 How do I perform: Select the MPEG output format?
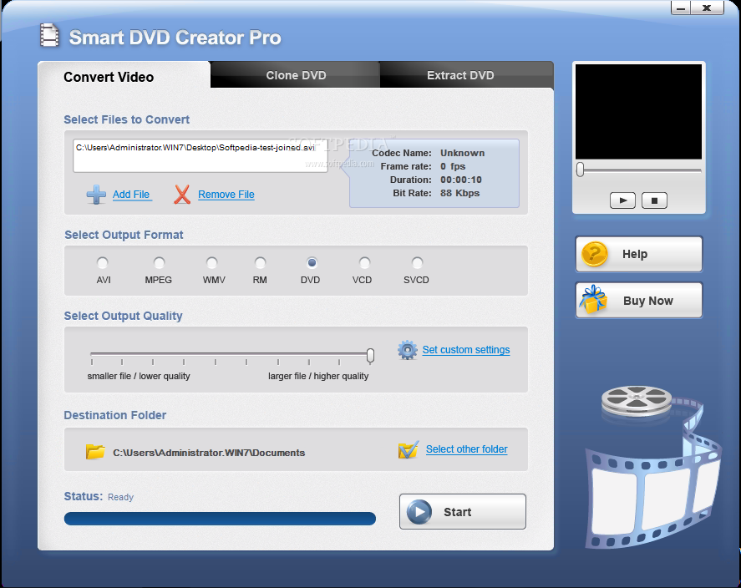pyautogui.click(x=159, y=262)
